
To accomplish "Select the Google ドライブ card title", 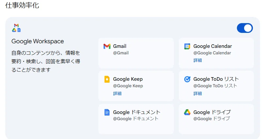I will click(212, 112).
